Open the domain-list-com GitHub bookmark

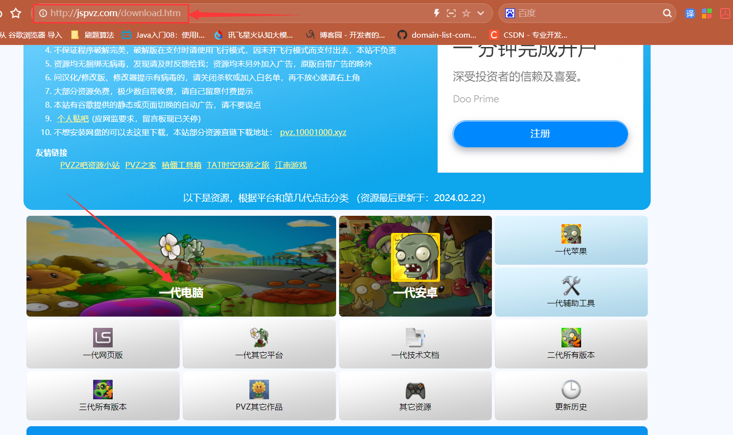tap(437, 35)
